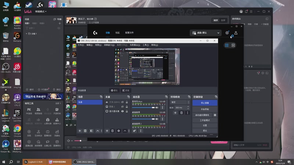Open source properties gear in Sources toolbar
Screen dimensions: 294x165
point(119,131)
